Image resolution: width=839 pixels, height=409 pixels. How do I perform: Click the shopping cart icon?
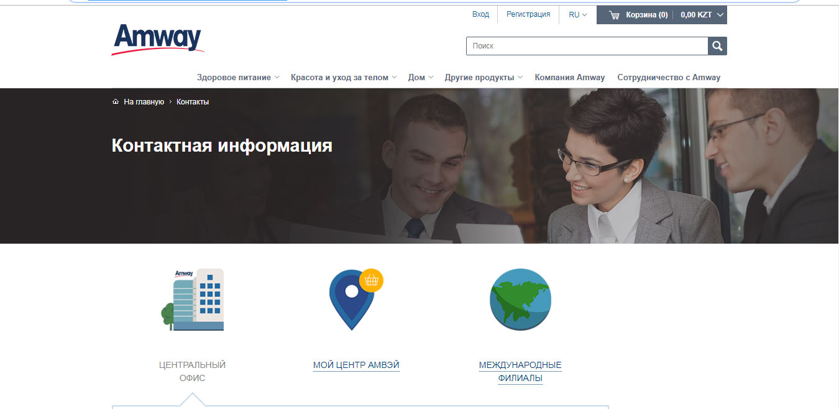coord(614,15)
